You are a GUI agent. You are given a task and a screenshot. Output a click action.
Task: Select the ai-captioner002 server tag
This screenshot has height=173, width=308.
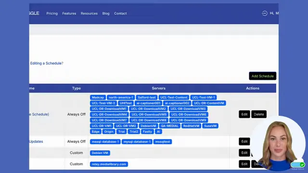(x=177, y=103)
